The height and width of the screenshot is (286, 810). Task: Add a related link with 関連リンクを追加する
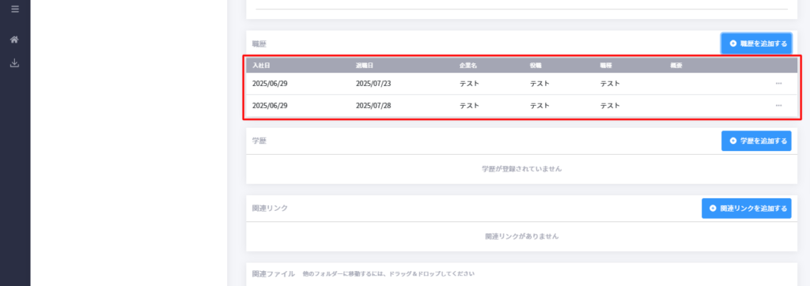tap(747, 209)
